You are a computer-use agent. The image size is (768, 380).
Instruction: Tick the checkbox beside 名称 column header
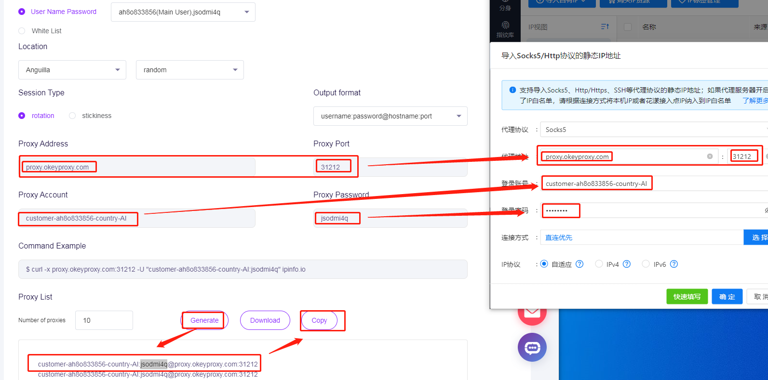(628, 27)
